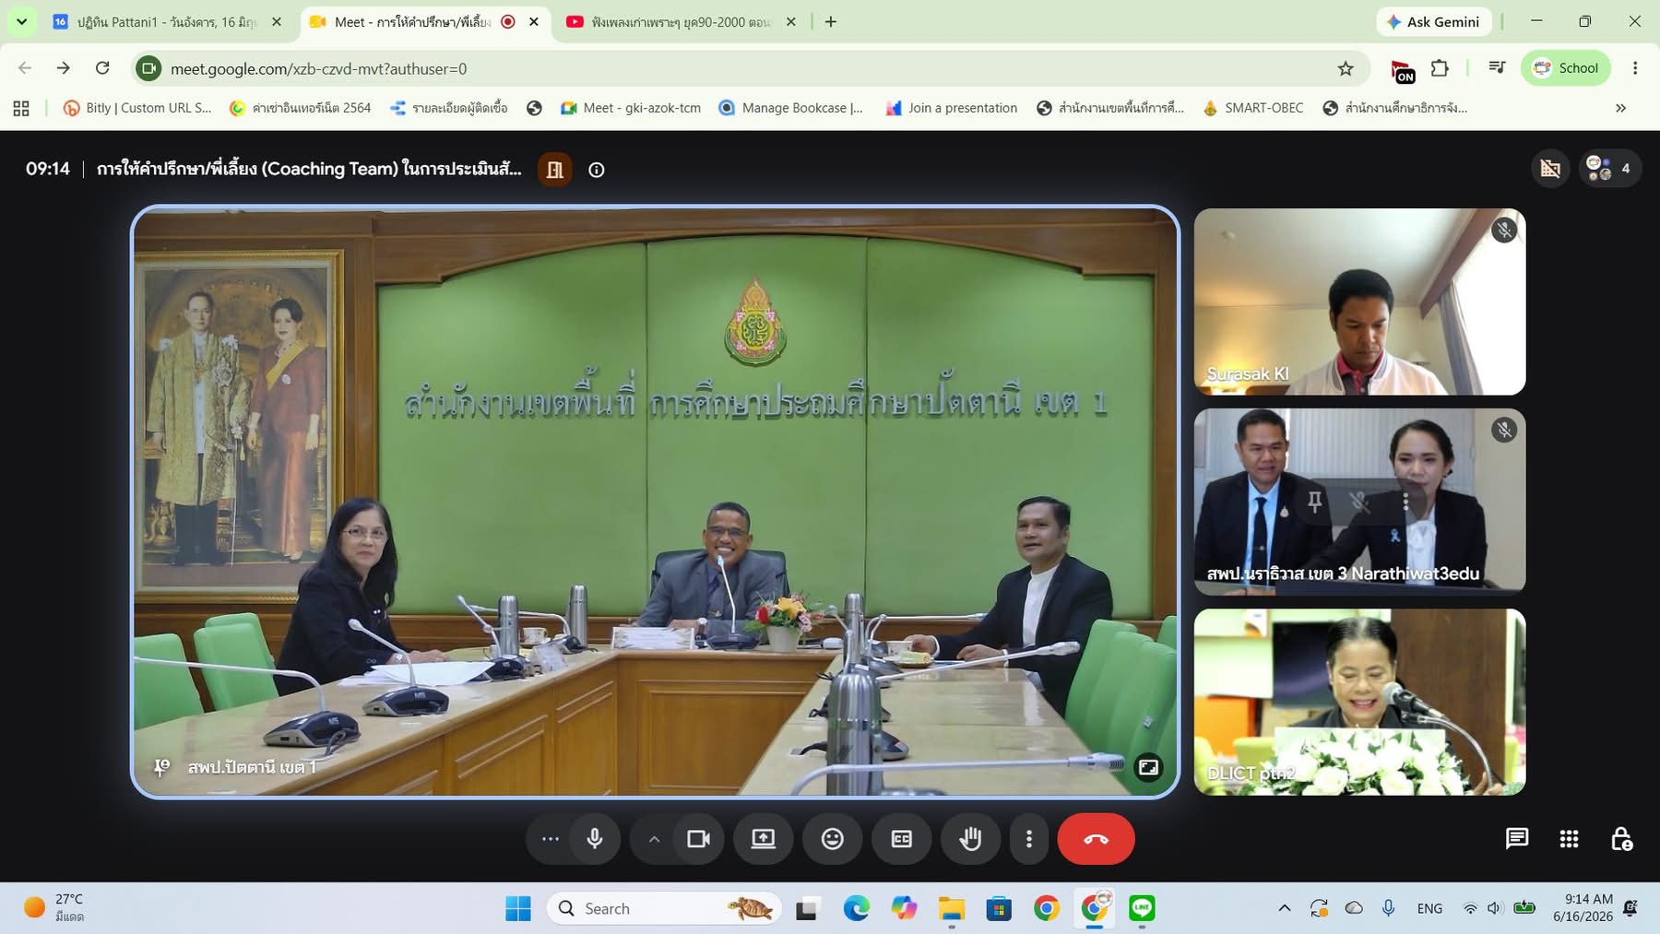Select the DLICT video tile
Image resolution: width=1660 pixels, height=934 pixels.
coord(1359,702)
